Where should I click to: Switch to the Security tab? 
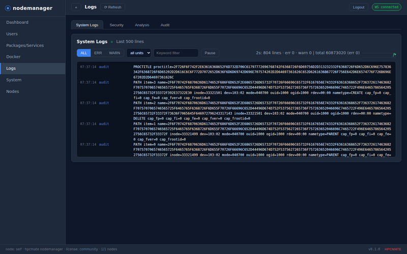point(117,25)
